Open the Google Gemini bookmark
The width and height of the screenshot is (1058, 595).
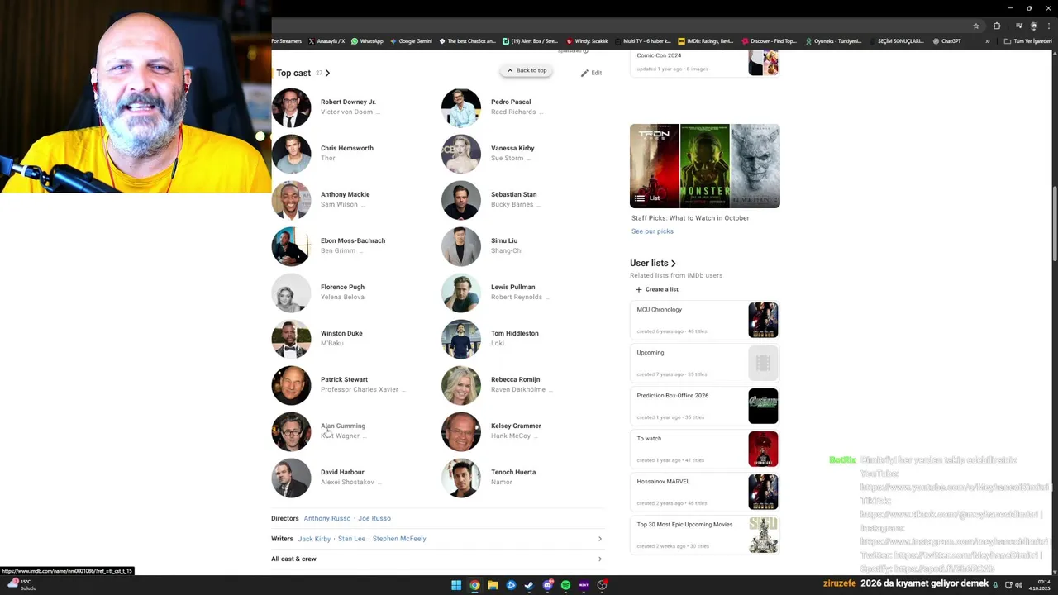pyautogui.click(x=410, y=41)
